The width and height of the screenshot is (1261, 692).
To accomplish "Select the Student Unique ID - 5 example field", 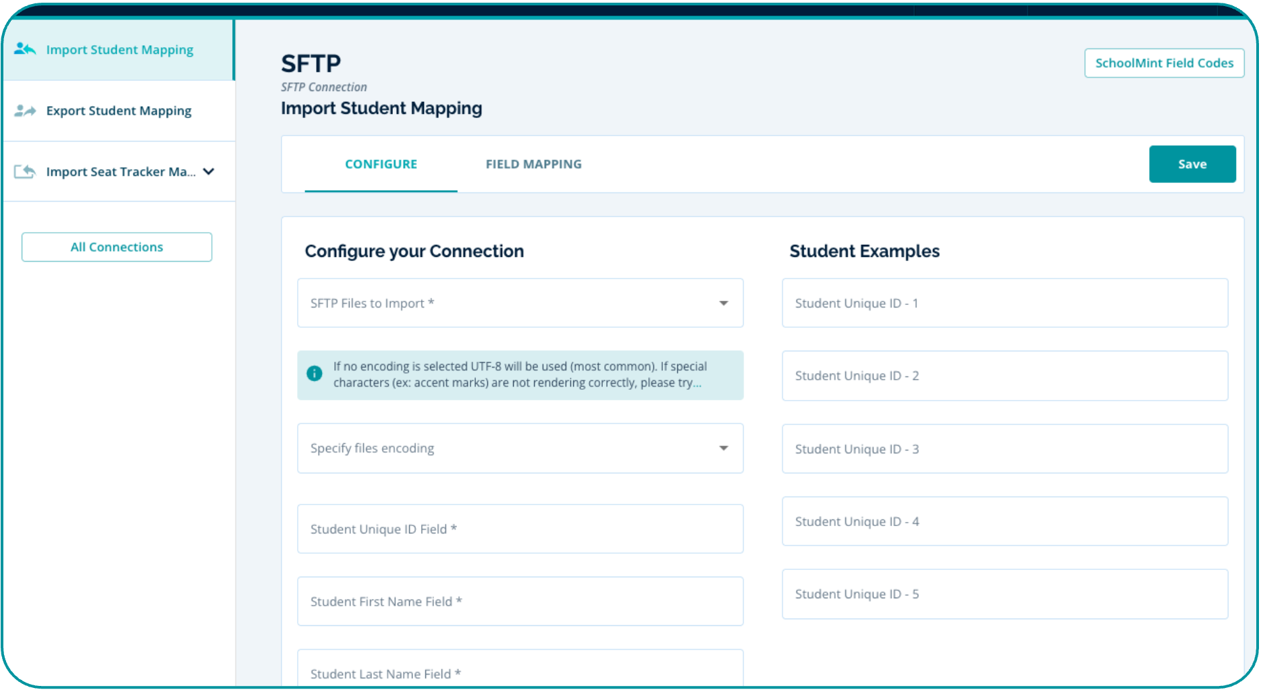I will click(1004, 594).
